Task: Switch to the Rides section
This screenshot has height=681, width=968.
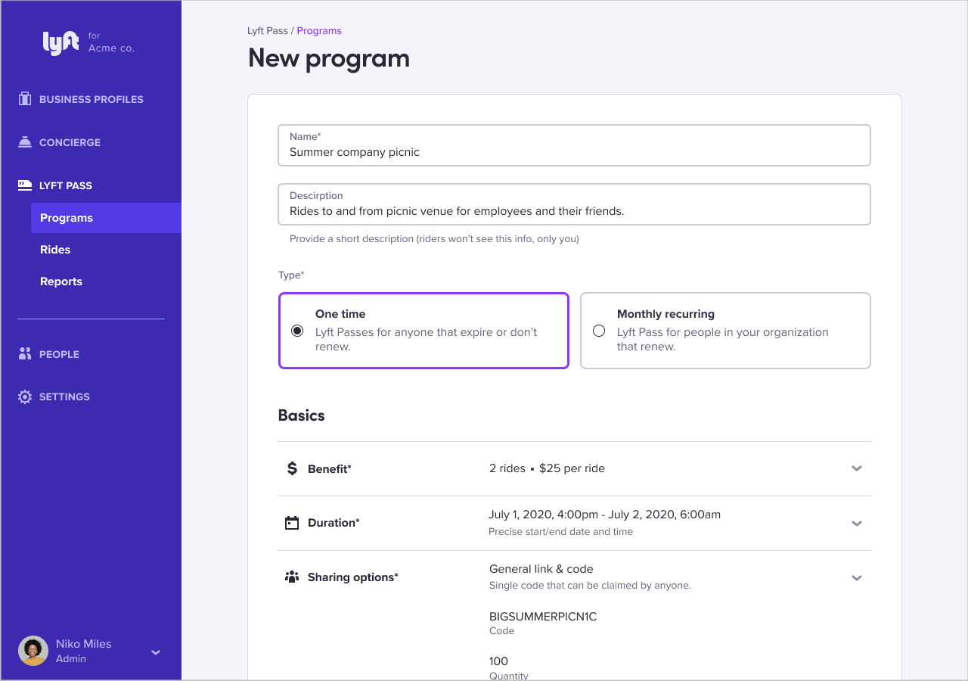Action: coord(55,249)
